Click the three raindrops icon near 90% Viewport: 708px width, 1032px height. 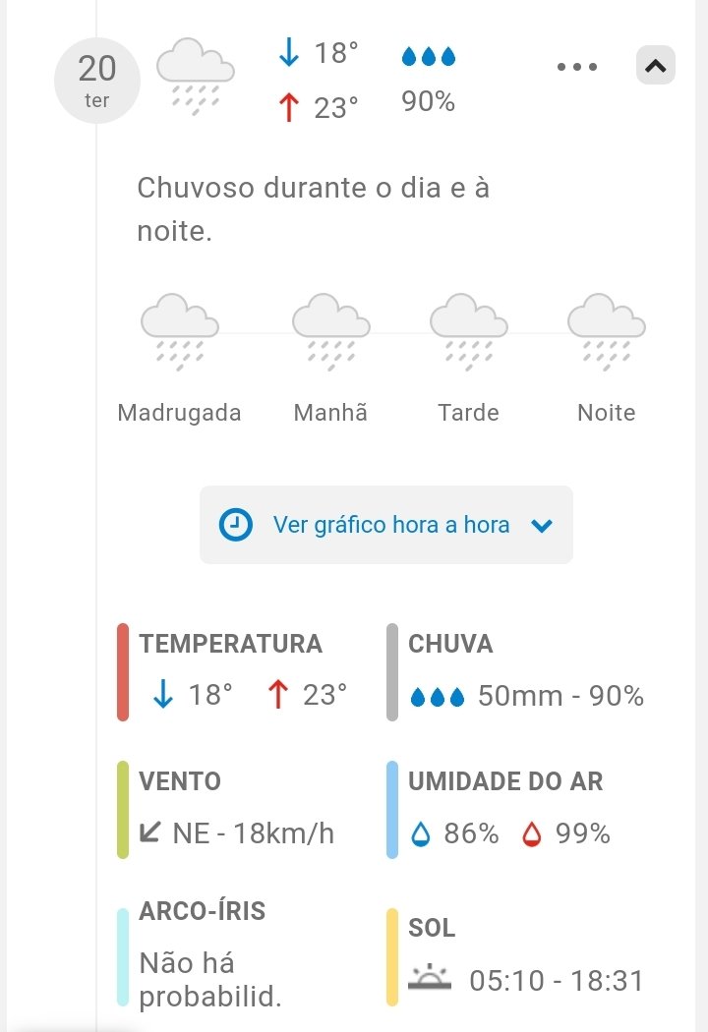tap(429, 57)
